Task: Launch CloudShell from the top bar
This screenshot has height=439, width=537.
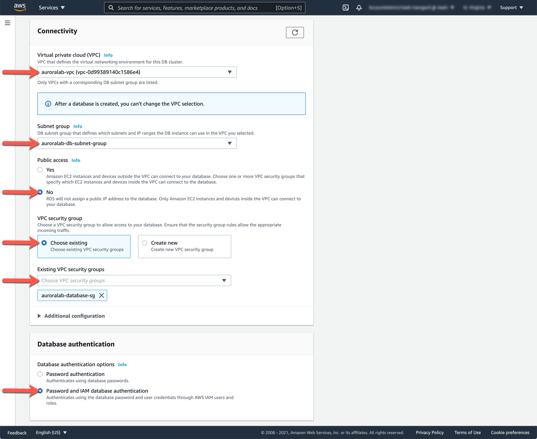Action: pos(346,7)
